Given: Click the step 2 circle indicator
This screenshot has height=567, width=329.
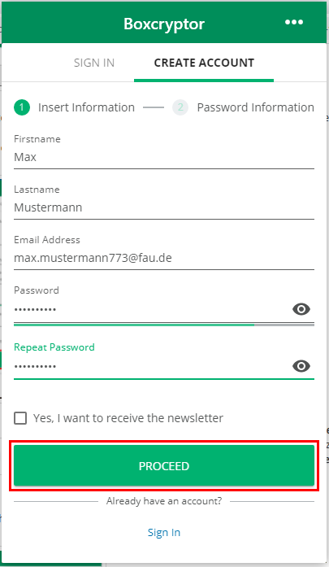Looking at the screenshot, I should point(180,107).
